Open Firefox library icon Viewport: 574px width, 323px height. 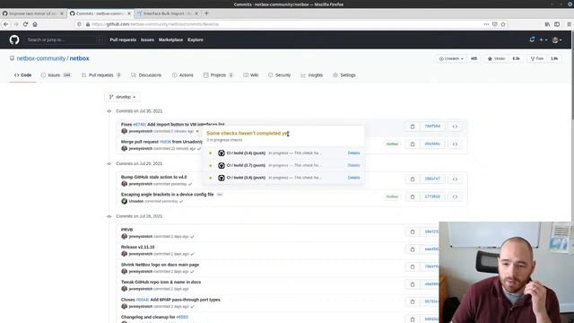click(x=547, y=24)
